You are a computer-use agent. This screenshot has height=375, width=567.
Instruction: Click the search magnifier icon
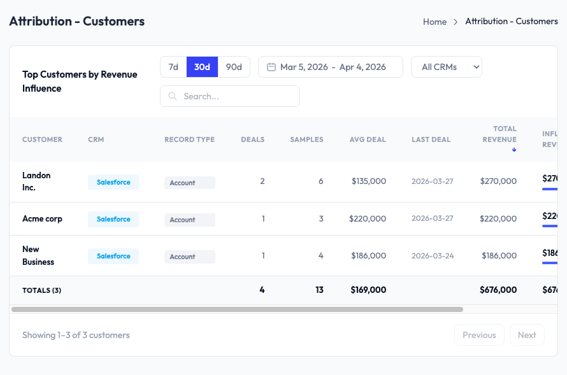(172, 96)
